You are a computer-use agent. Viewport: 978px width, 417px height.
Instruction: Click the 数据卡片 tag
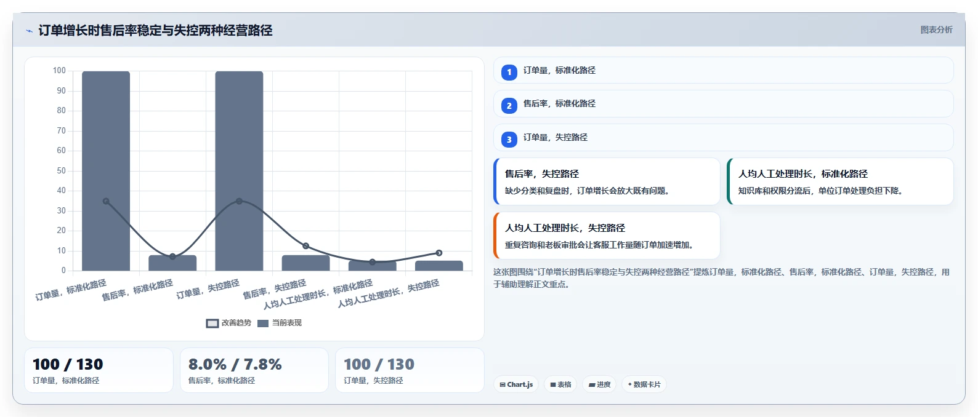pos(644,384)
